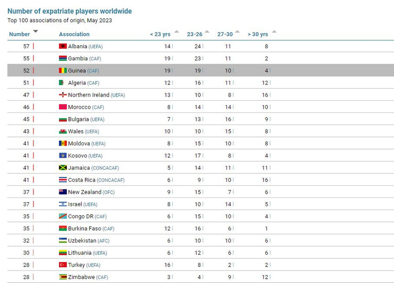Viewport: 394px width, 283px height.
Task: Click the Wales flag icon
Action: pos(63,131)
